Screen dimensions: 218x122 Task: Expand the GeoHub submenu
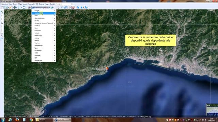44,26
